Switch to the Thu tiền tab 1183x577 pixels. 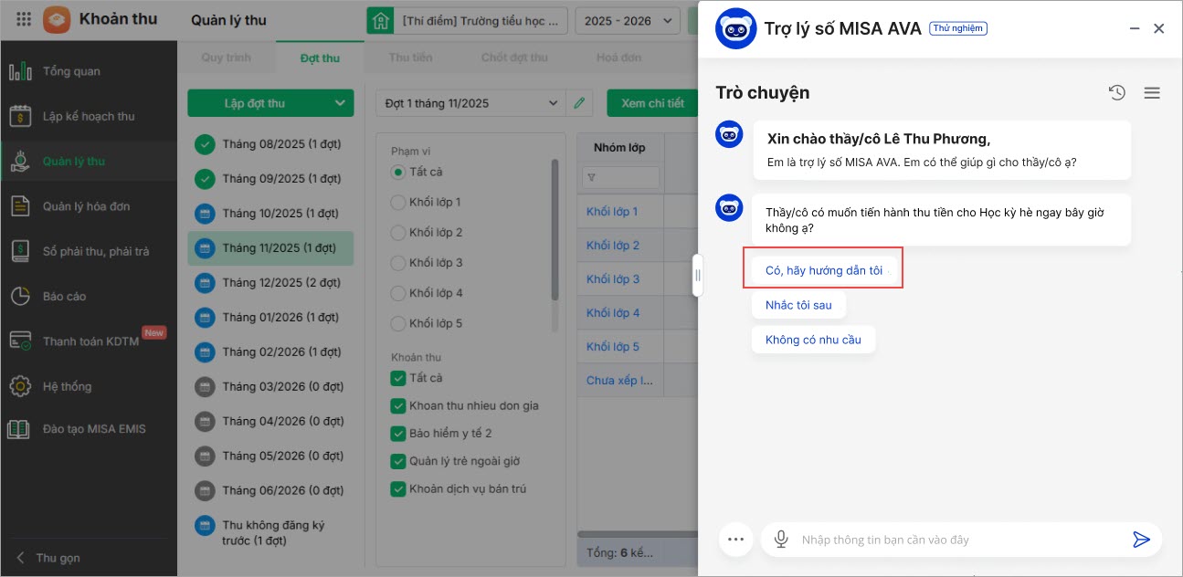click(x=411, y=58)
